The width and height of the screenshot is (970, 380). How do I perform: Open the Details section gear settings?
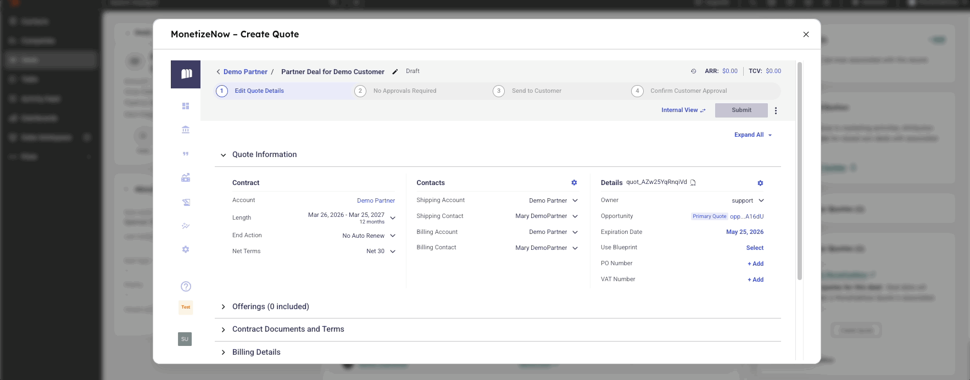(760, 183)
